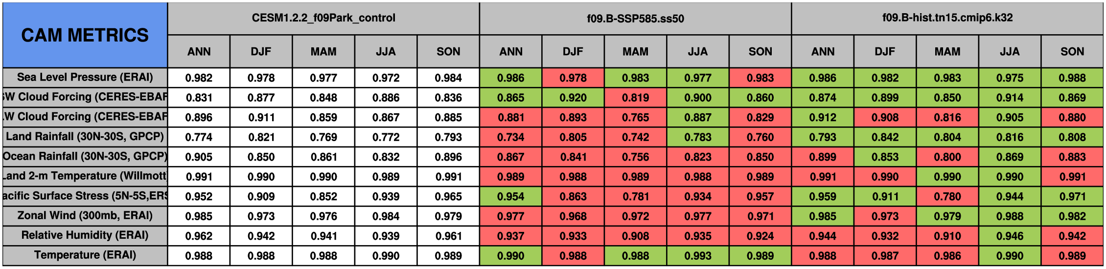Click the Land Rainfall (30N-30S, GPCP) row label
The image size is (1106, 269).
click(x=85, y=137)
